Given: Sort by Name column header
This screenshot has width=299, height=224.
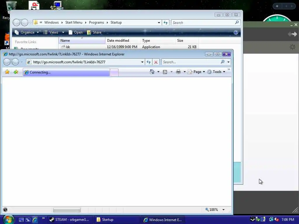Looking at the screenshot, I should coord(82,40).
